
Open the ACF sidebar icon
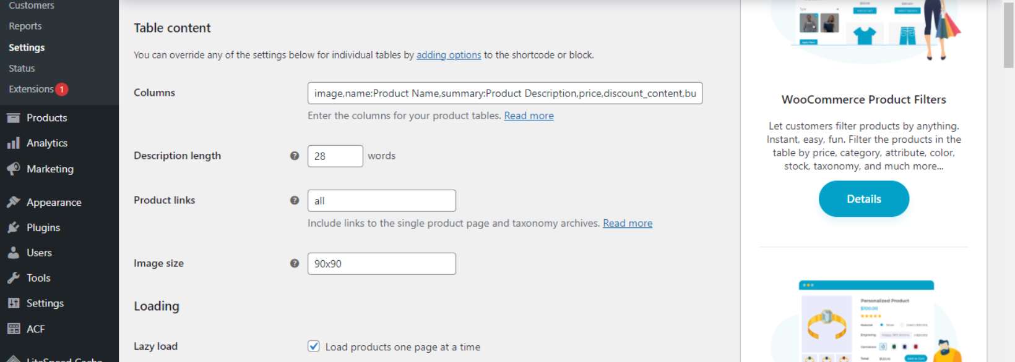click(x=15, y=328)
